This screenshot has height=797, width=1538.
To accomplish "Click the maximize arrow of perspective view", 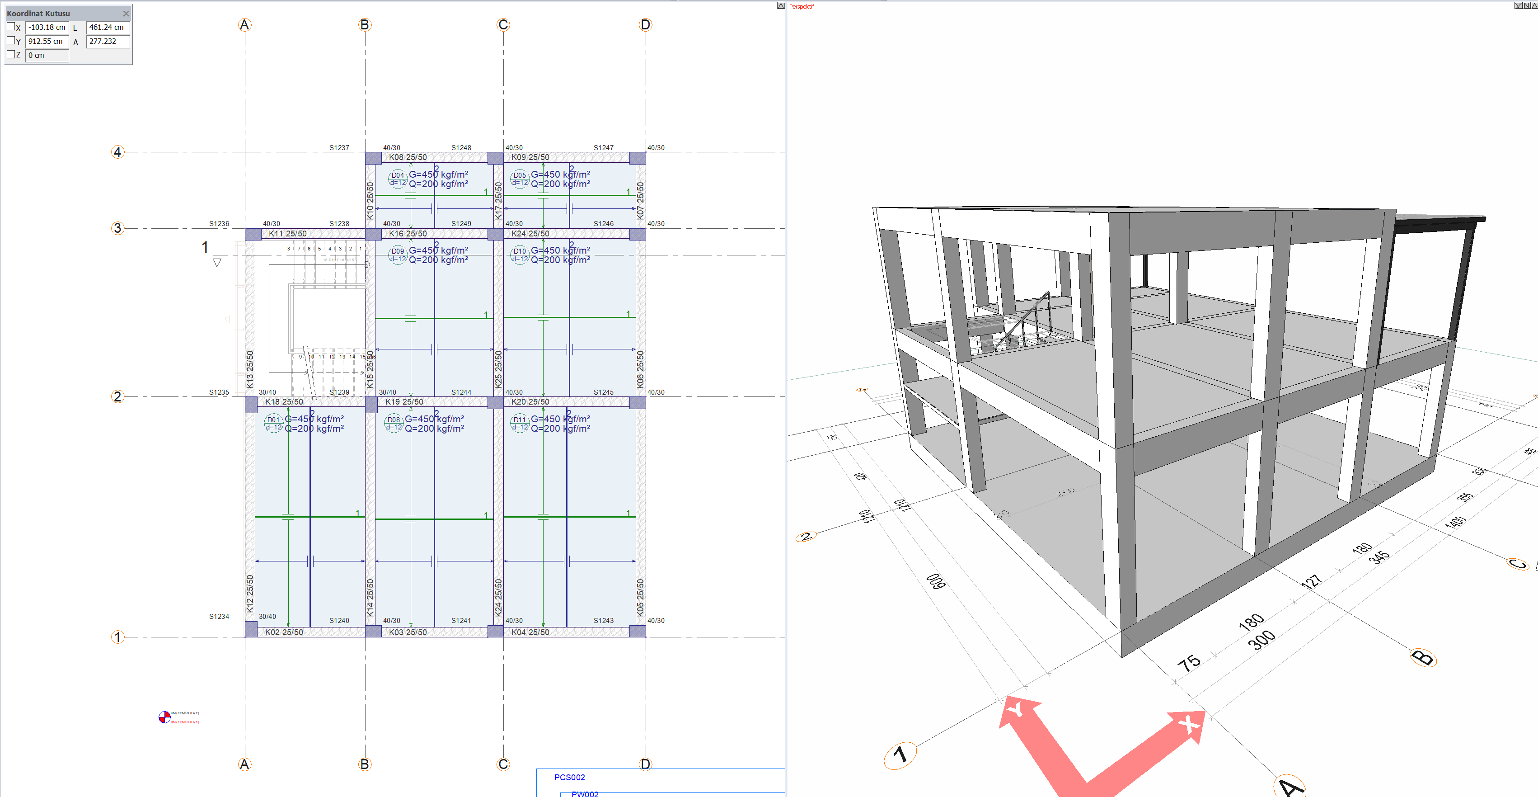I will click(x=1534, y=5).
